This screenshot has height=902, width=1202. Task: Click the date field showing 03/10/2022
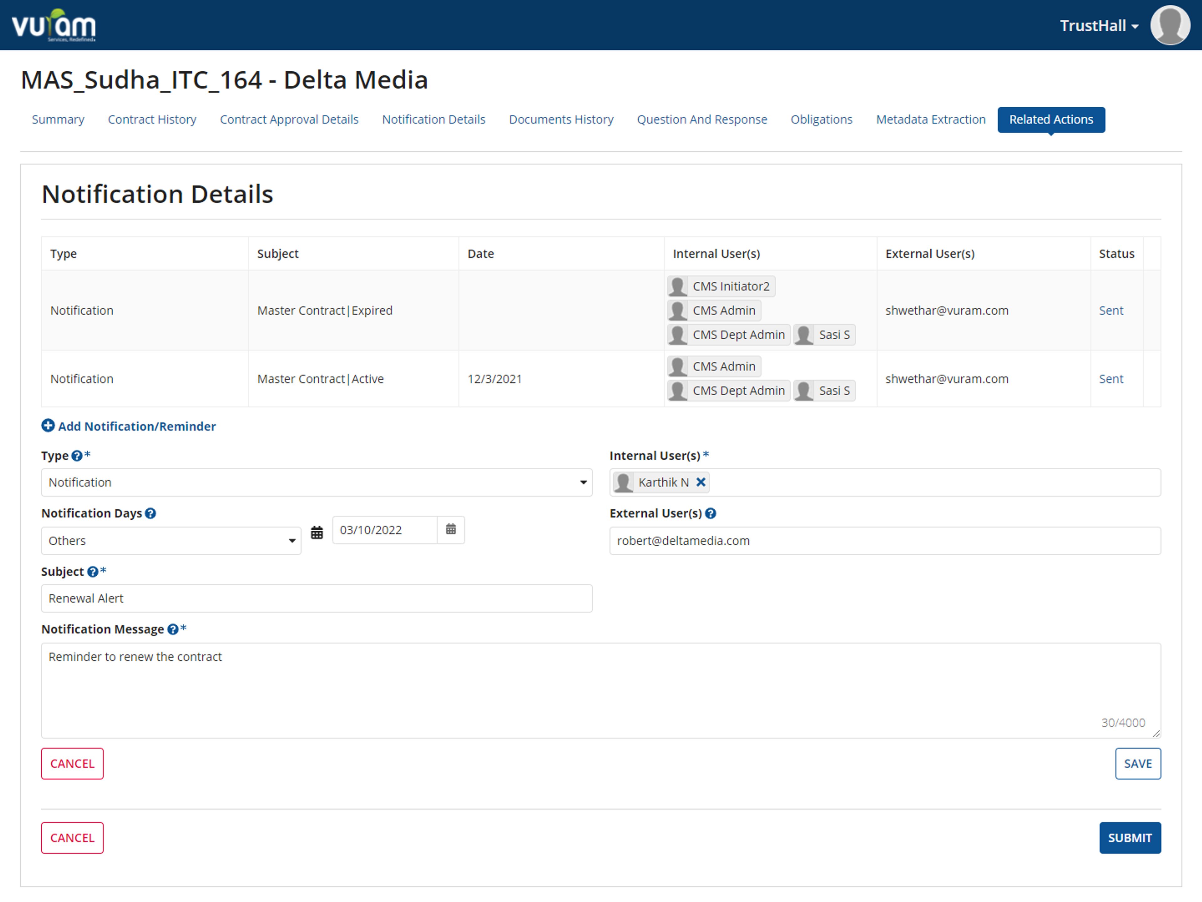(385, 530)
